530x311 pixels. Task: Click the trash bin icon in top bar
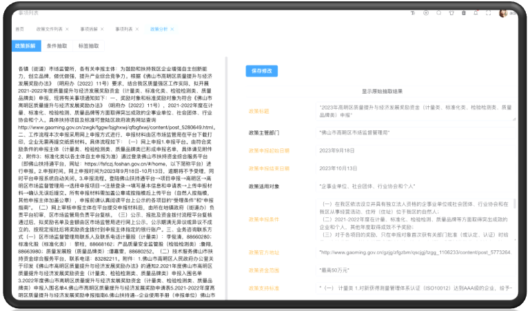coord(464,13)
